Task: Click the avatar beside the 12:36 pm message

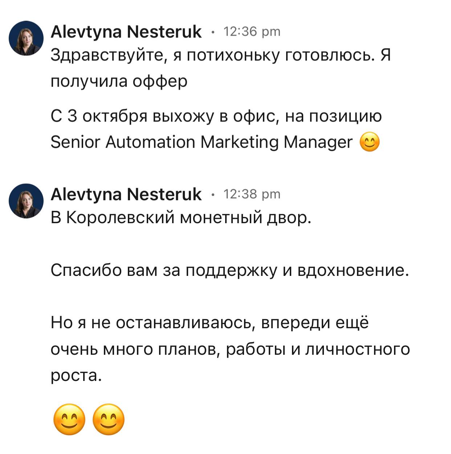Action: pyautogui.click(x=26, y=38)
